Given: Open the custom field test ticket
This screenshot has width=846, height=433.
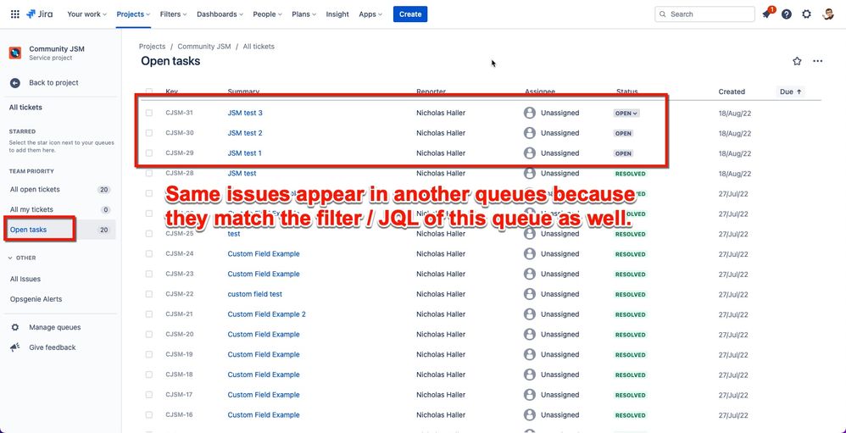Looking at the screenshot, I should [254, 294].
